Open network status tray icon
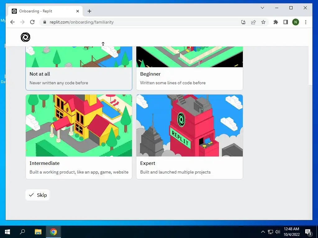318x238 pixels. [x=270, y=232]
